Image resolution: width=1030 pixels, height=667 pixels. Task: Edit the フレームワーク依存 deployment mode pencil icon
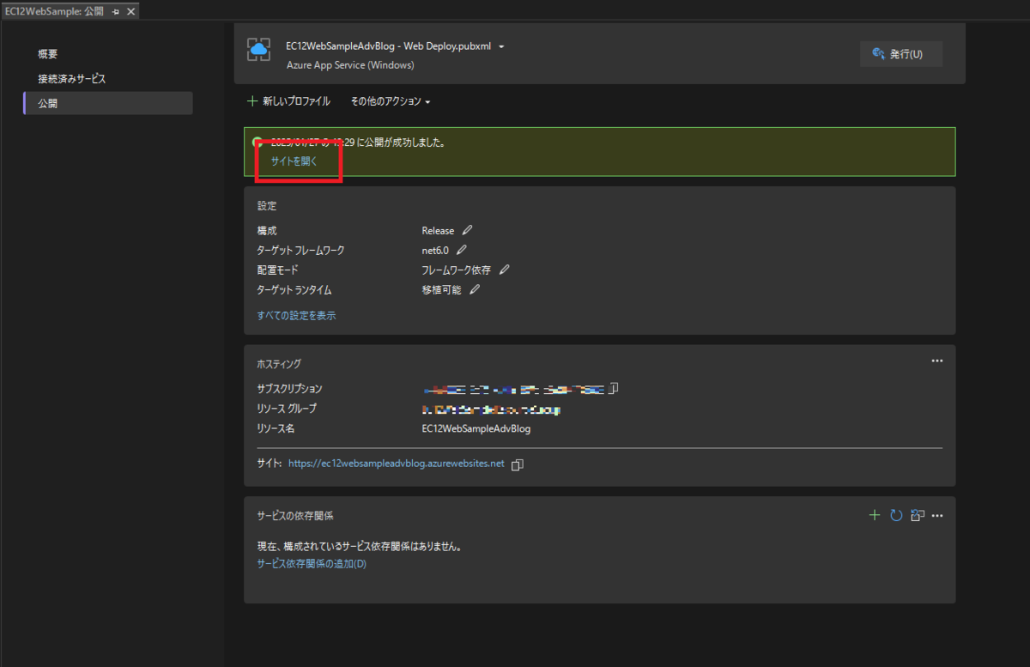click(x=505, y=270)
